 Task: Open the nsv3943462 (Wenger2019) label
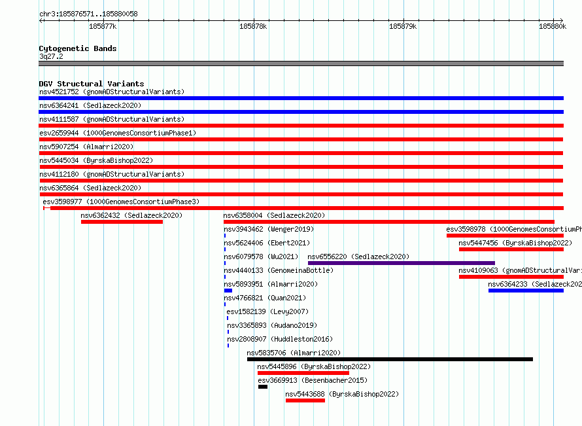point(269,229)
